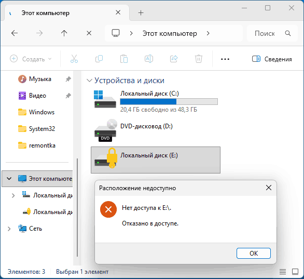The width and height of the screenshot is (304, 279).
Task: Click the Paste clipboard icon
Action: tap(124, 59)
